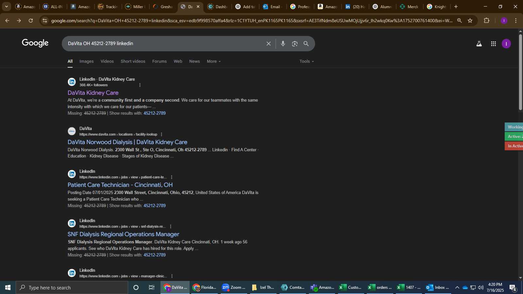Switch to Forums results tab
The height and width of the screenshot is (294, 523).
160,61
